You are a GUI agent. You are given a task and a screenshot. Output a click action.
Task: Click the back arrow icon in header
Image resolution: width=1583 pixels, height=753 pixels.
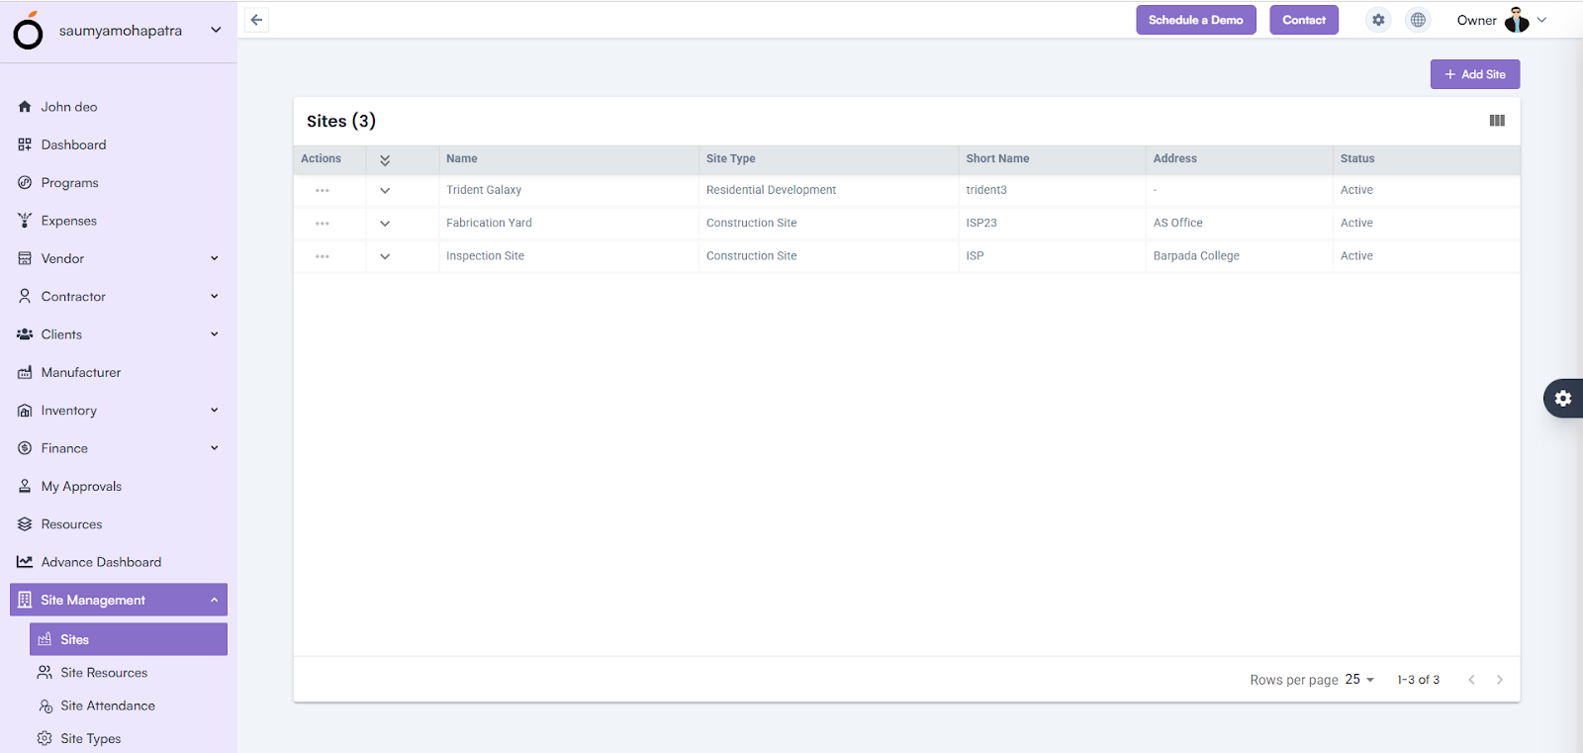256,20
